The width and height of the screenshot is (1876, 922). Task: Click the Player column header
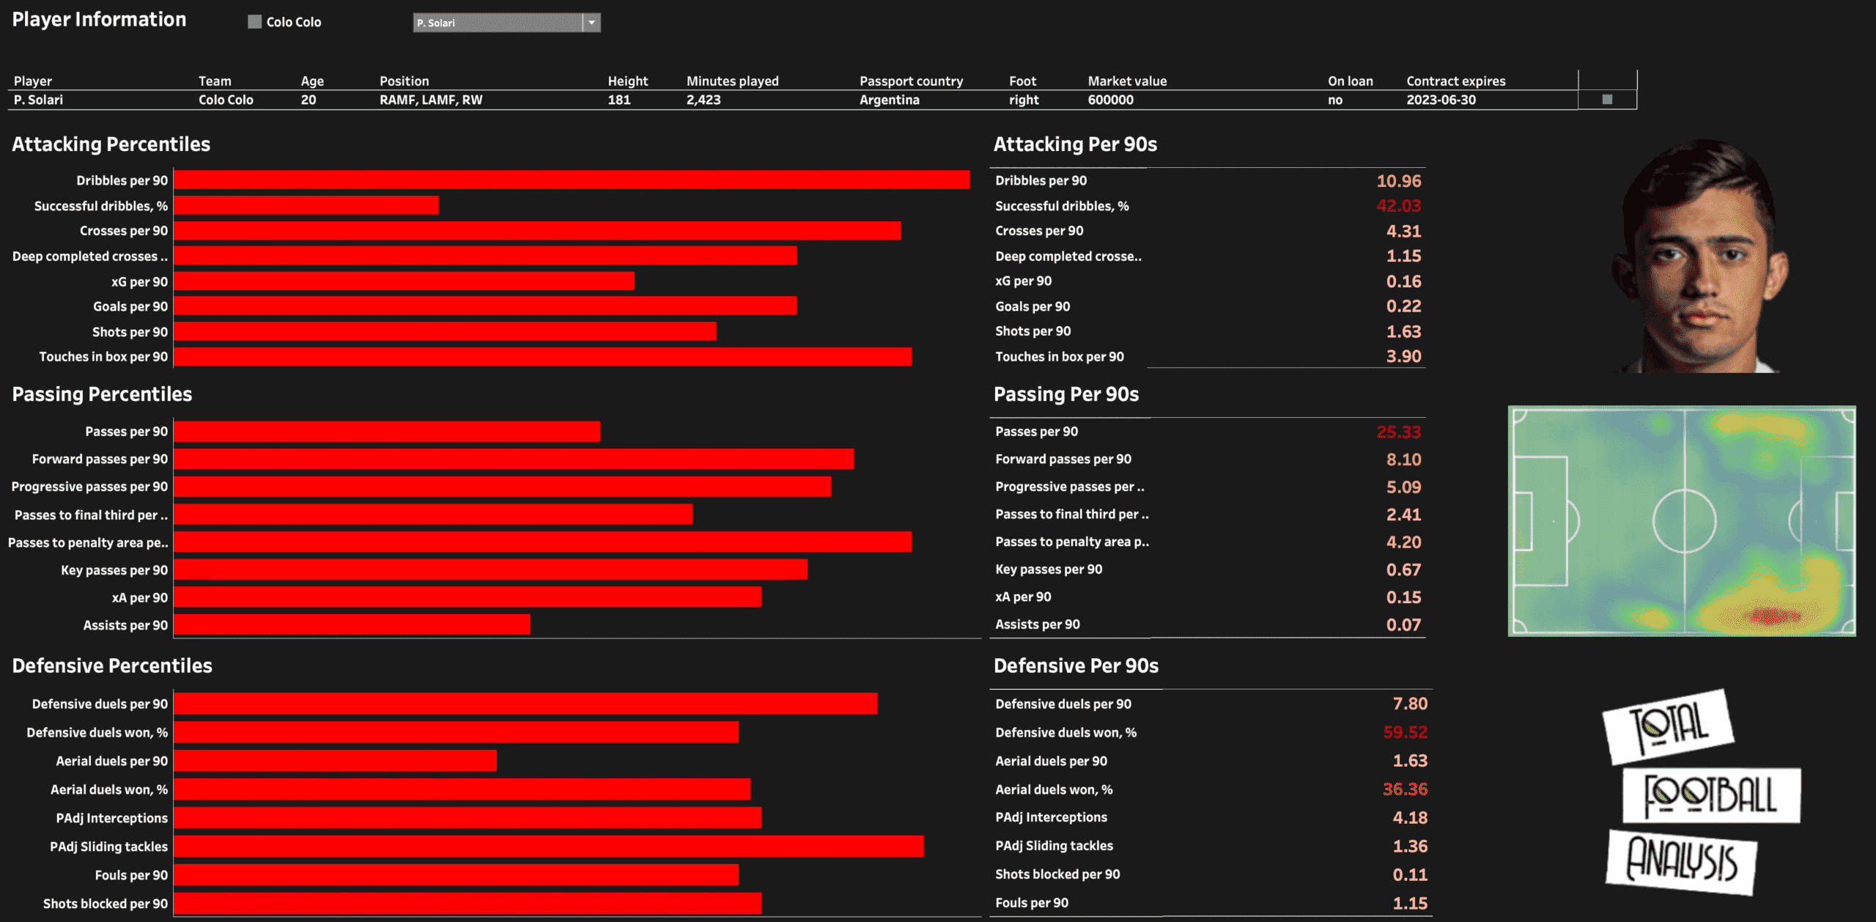33,81
